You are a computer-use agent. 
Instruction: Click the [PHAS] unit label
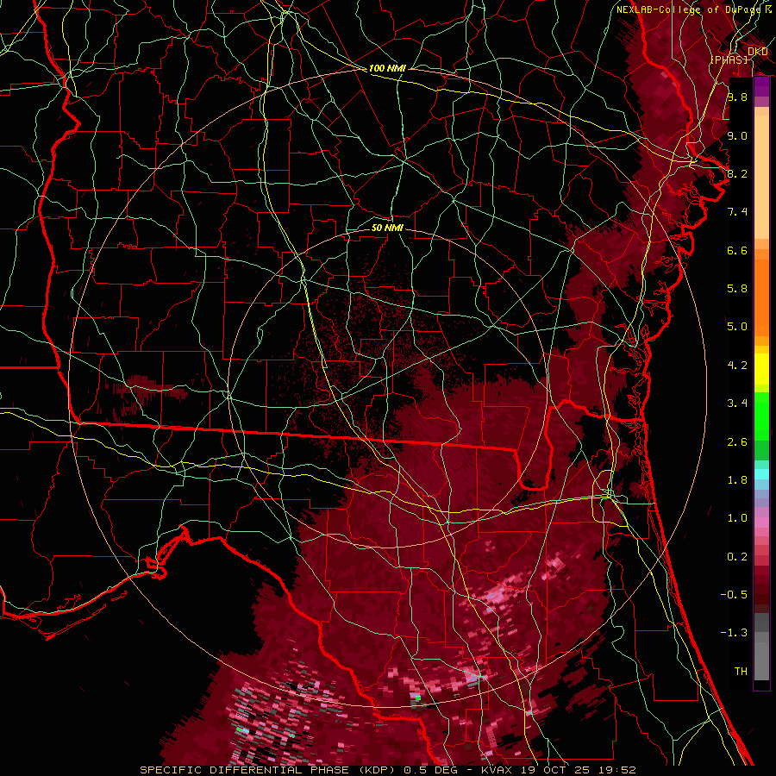pyautogui.click(x=729, y=60)
